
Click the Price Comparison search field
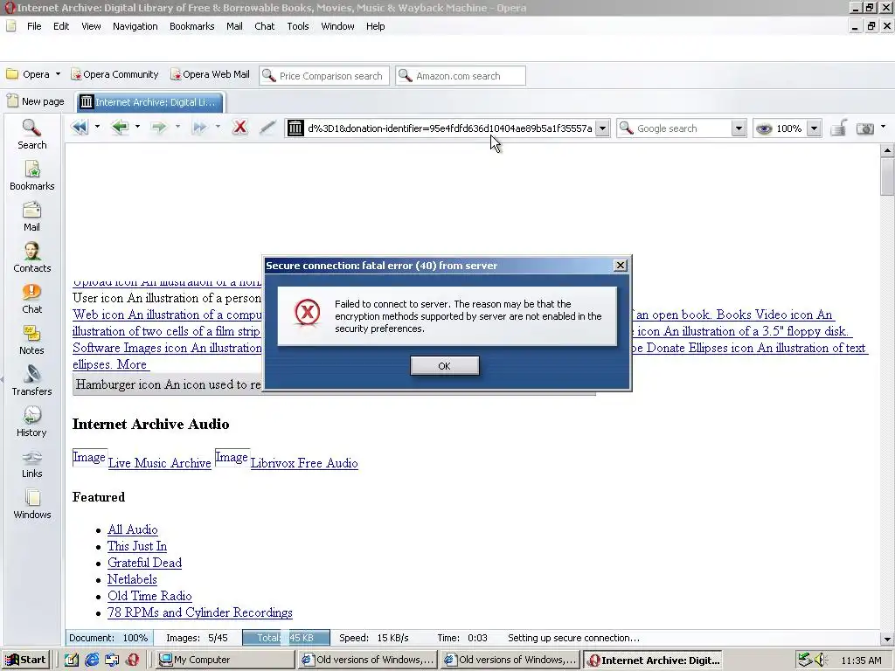pyautogui.click(x=324, y=75)
